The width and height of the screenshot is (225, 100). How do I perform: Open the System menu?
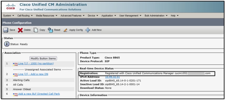[9, 16]
